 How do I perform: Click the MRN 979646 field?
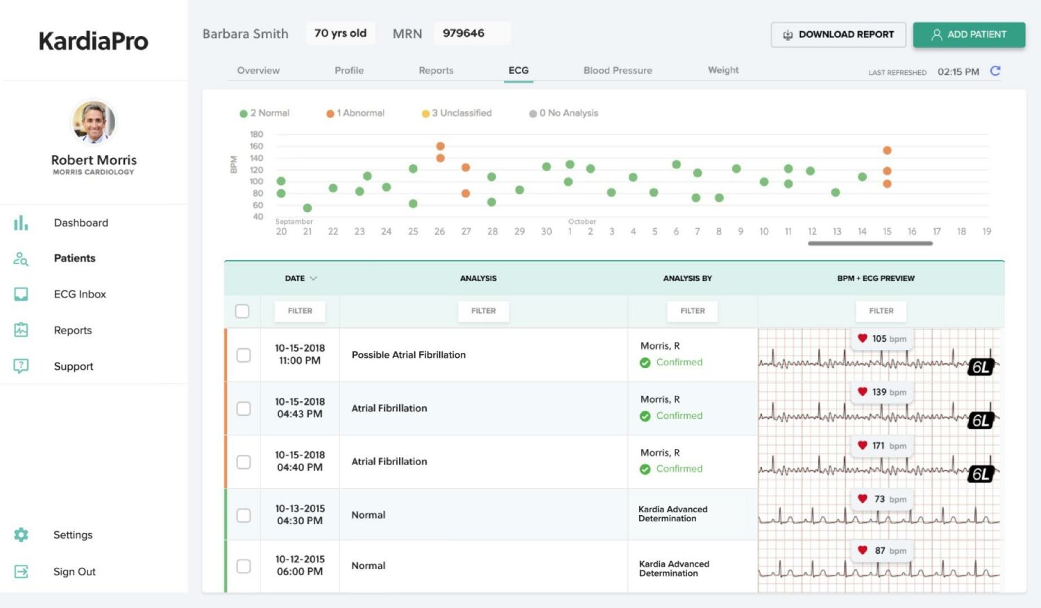472,33
